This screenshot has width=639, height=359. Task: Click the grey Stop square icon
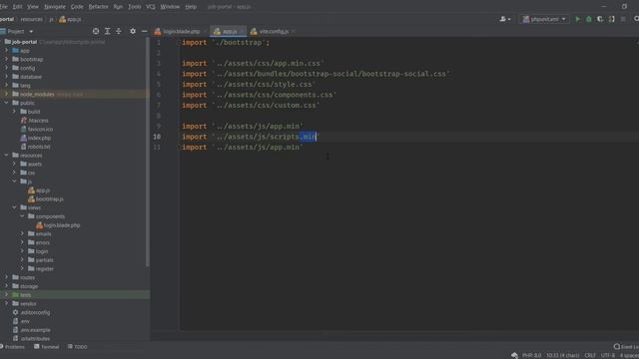tap(623, 19)
